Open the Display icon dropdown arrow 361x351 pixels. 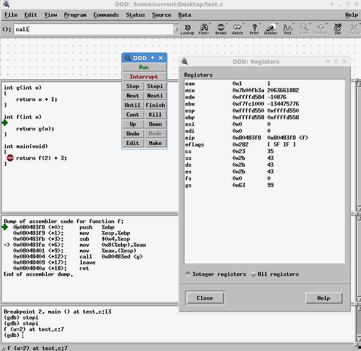(277, 24)
